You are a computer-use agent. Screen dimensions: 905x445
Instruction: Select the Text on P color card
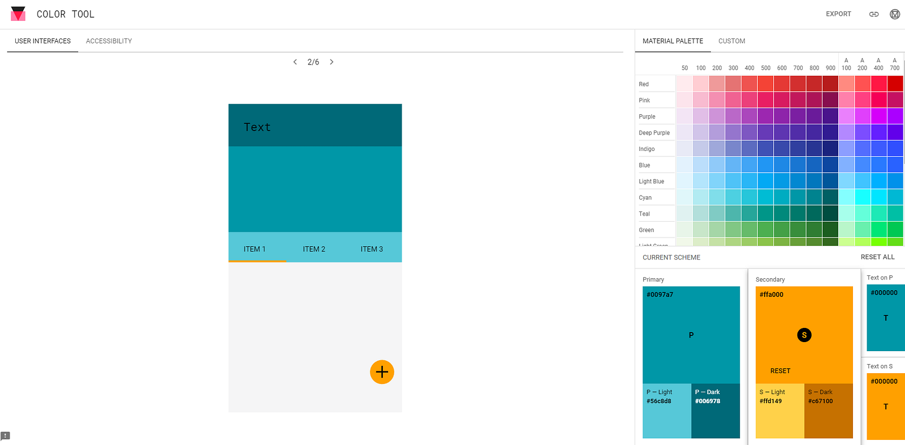click(886, 318)
